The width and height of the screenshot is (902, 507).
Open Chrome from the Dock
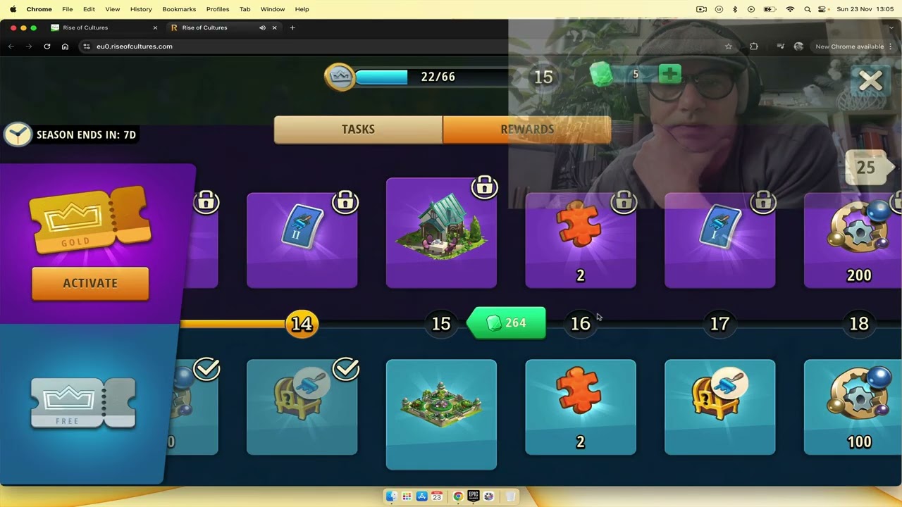(457, 496)
